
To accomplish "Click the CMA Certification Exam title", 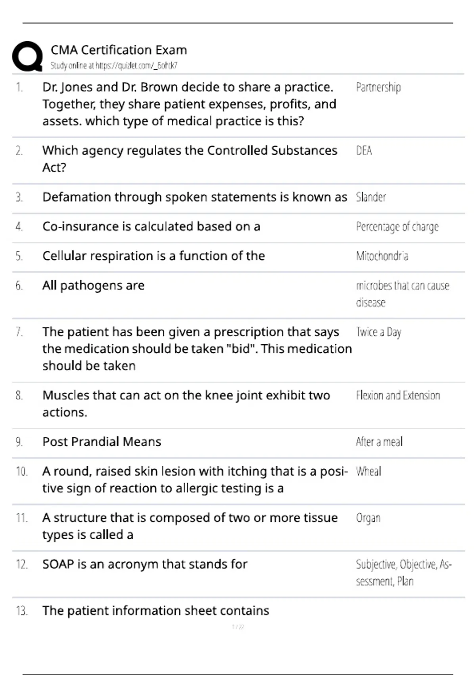I will (119, 50).
